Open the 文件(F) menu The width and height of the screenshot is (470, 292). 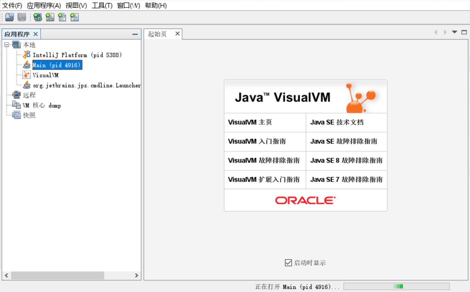12,6
